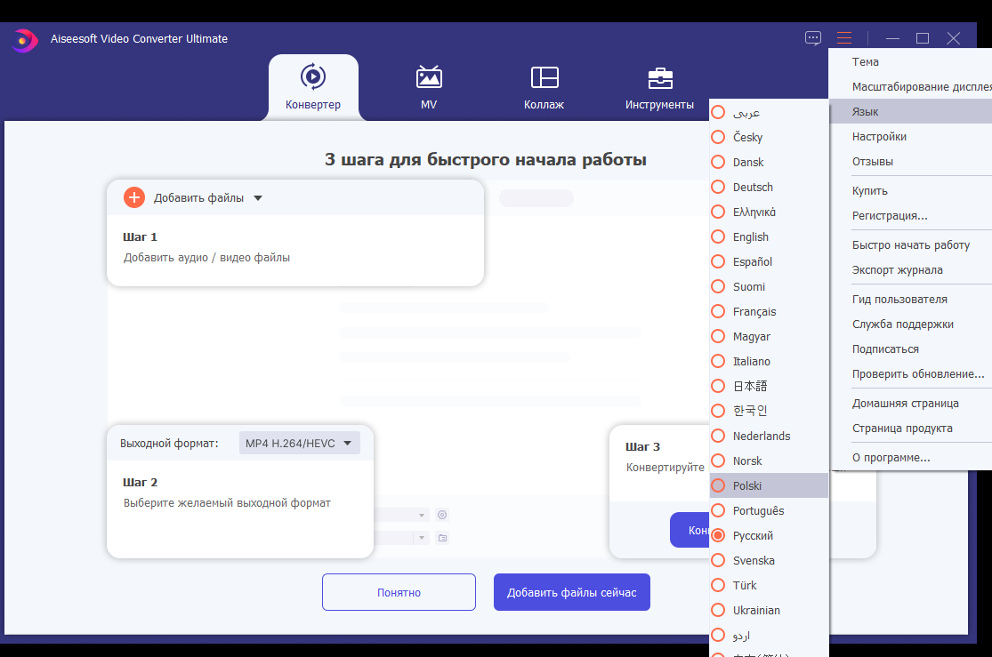Choose Ελληνικά language option

769,212
